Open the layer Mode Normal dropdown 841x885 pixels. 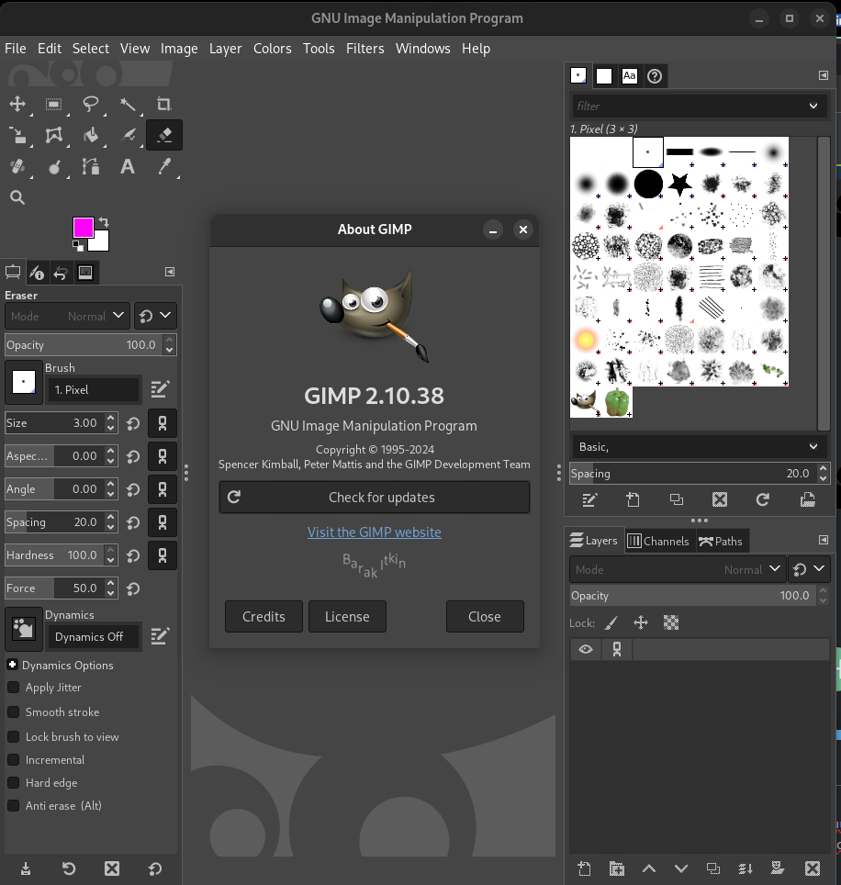coord(677,569)
